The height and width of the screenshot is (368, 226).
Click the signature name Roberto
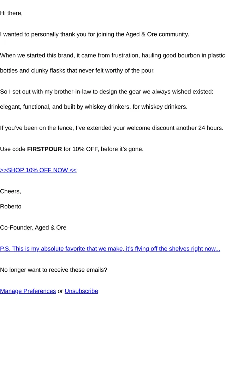pos(11,207)
